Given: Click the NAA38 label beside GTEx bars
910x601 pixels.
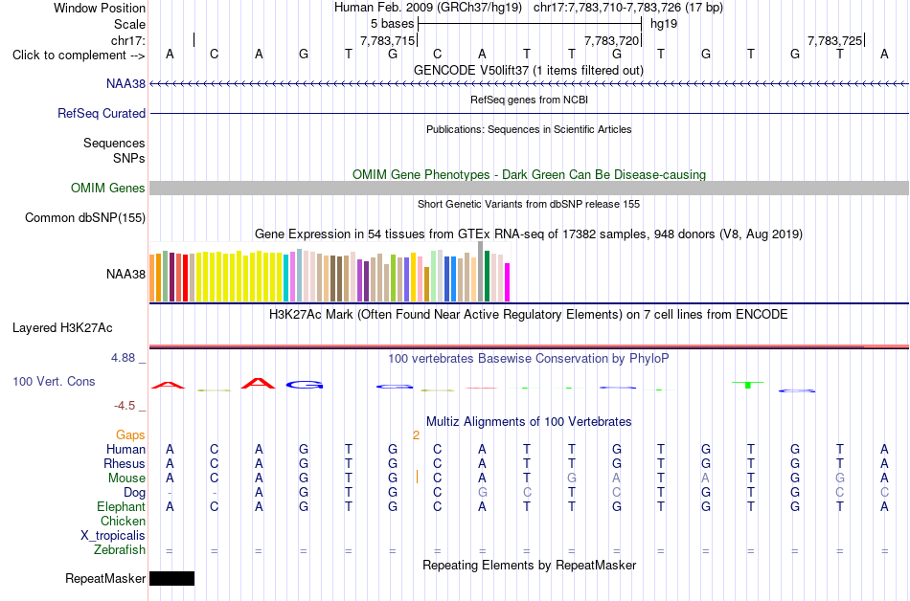Looking at the screenshot, I should pos(125,274).
